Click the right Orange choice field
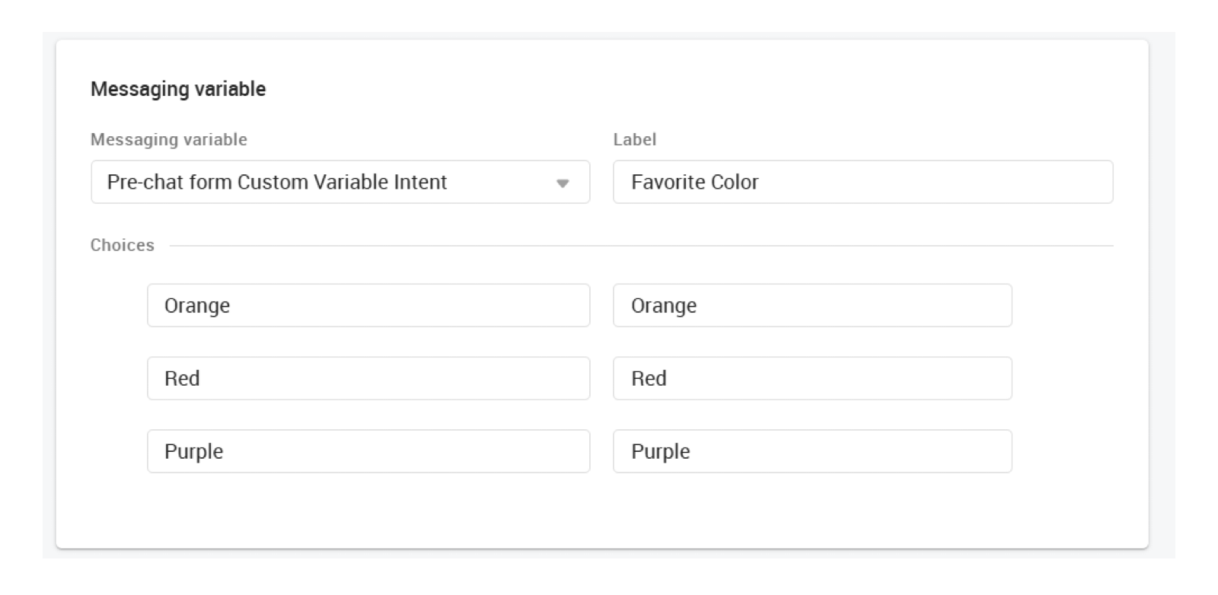This screenshot has width=1218, height=595. click(812, 305)
